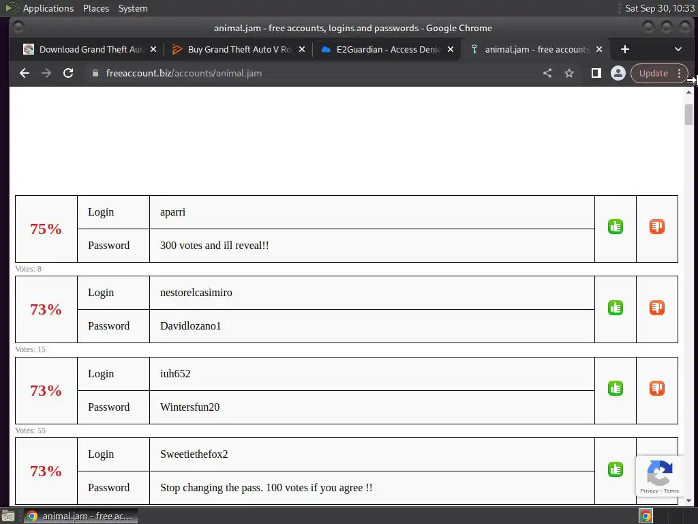Reload the current page
The width and height of the screenshot is (698, 524).
[x=68, y=73]
